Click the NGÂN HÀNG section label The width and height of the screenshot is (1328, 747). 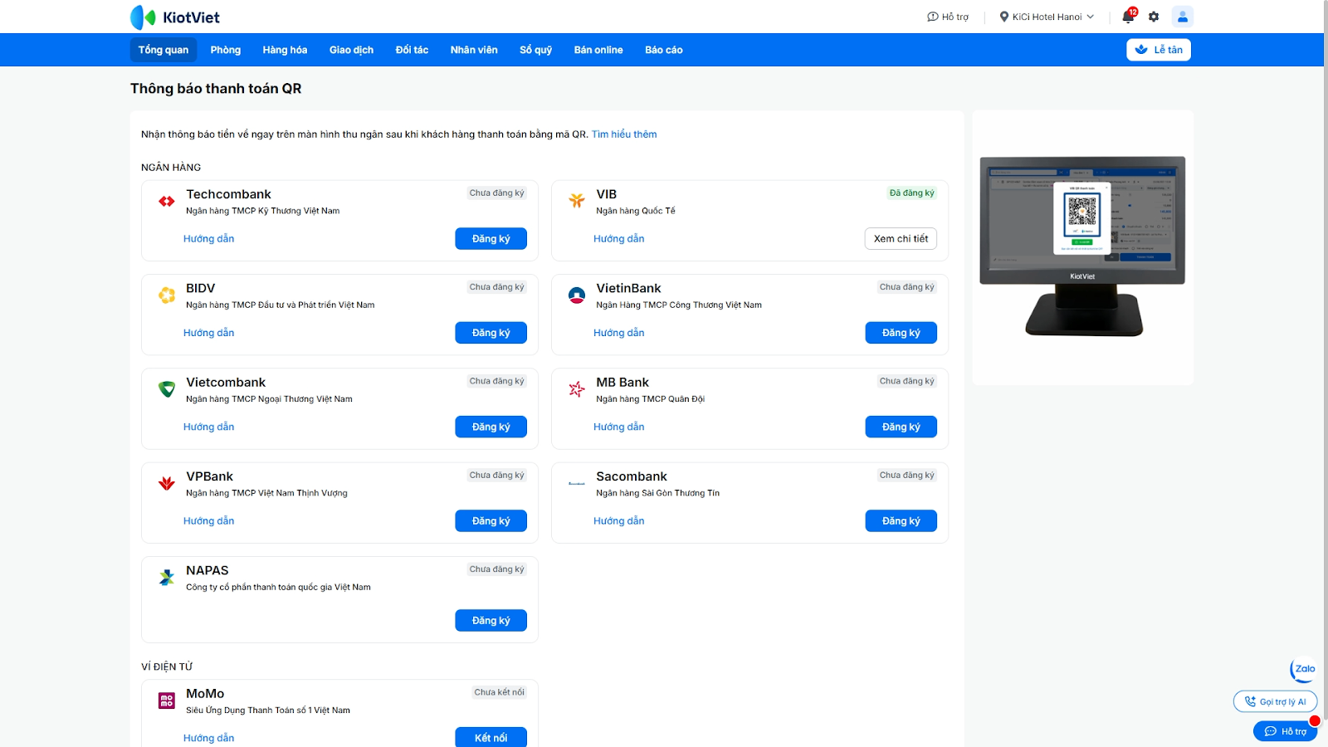[x=171, y=168]
